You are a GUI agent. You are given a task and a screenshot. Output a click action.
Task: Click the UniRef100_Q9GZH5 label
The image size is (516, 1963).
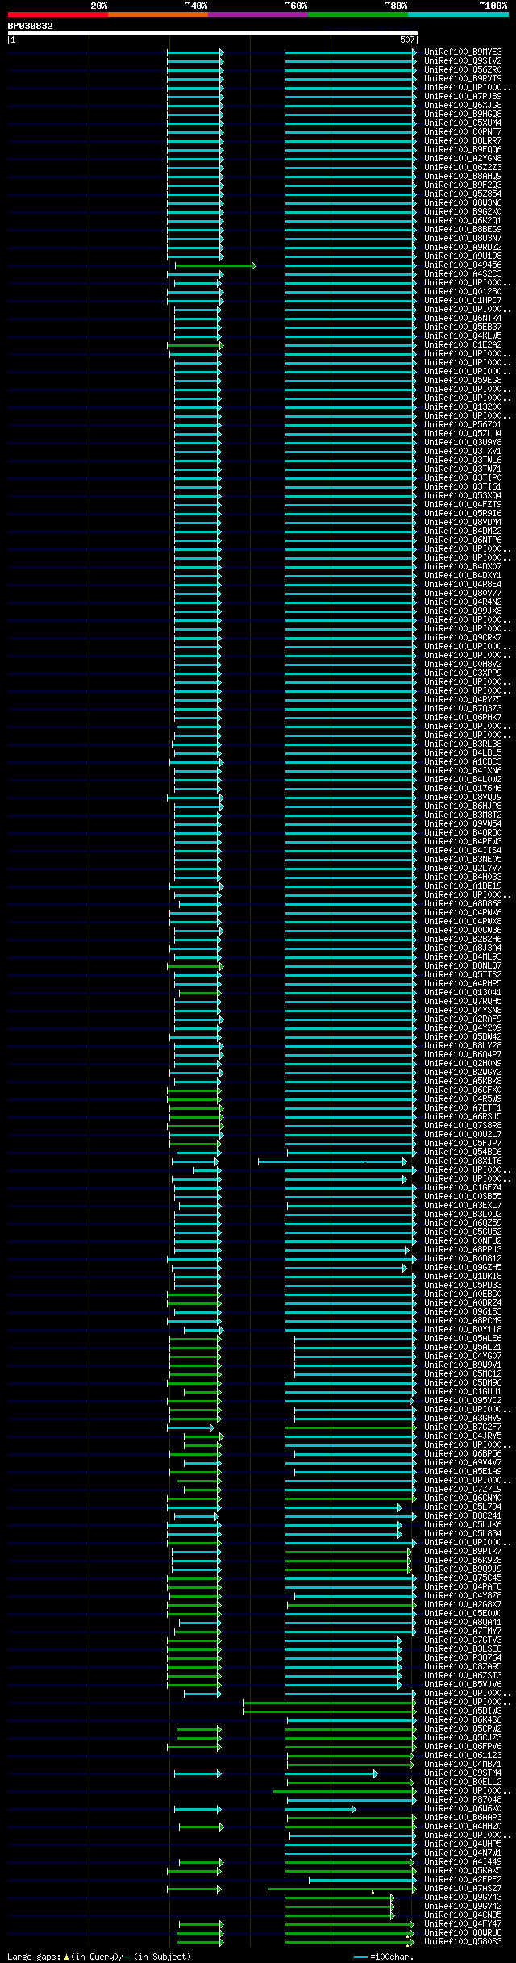[x=463, y=1268]
